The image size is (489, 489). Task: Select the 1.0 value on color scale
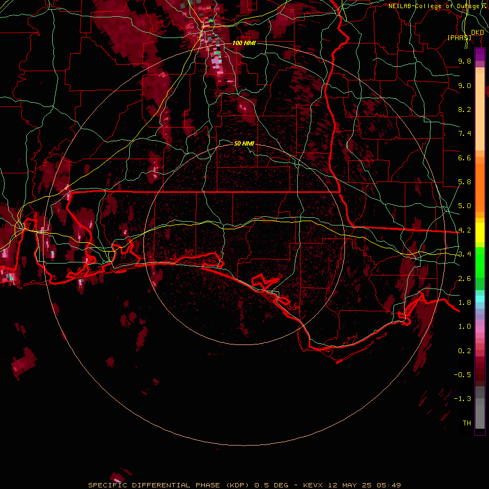coord(465,327)
